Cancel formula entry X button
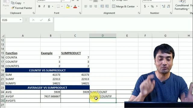This screenshot has height=108, width=193. point(33,20)
